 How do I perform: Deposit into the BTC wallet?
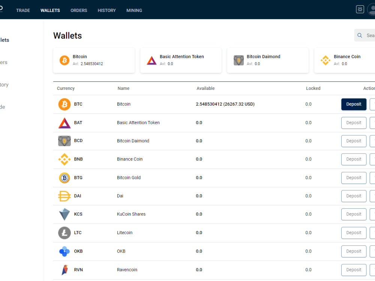(x=354, y=104)
